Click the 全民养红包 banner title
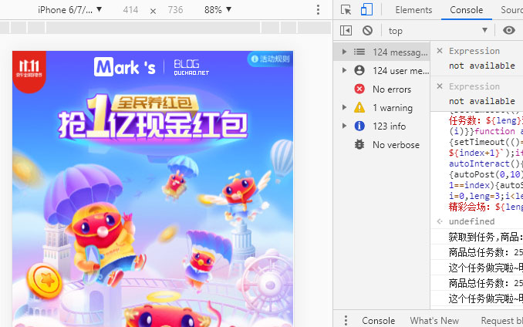This screenshot has width=523, height=327. pos(155,103)
